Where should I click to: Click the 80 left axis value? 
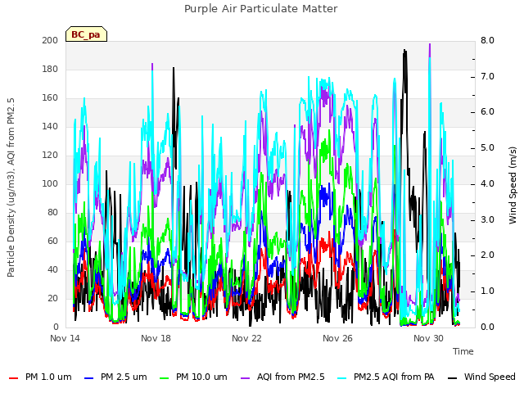click(x=52, y=213)
